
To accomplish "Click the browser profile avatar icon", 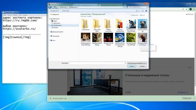I will click(x=190, y=9).
